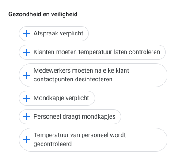The width and height of the screenshot is (175, 161).
Task: Click the word verplicht in Mondkapje chip
Action: point(77,98)
